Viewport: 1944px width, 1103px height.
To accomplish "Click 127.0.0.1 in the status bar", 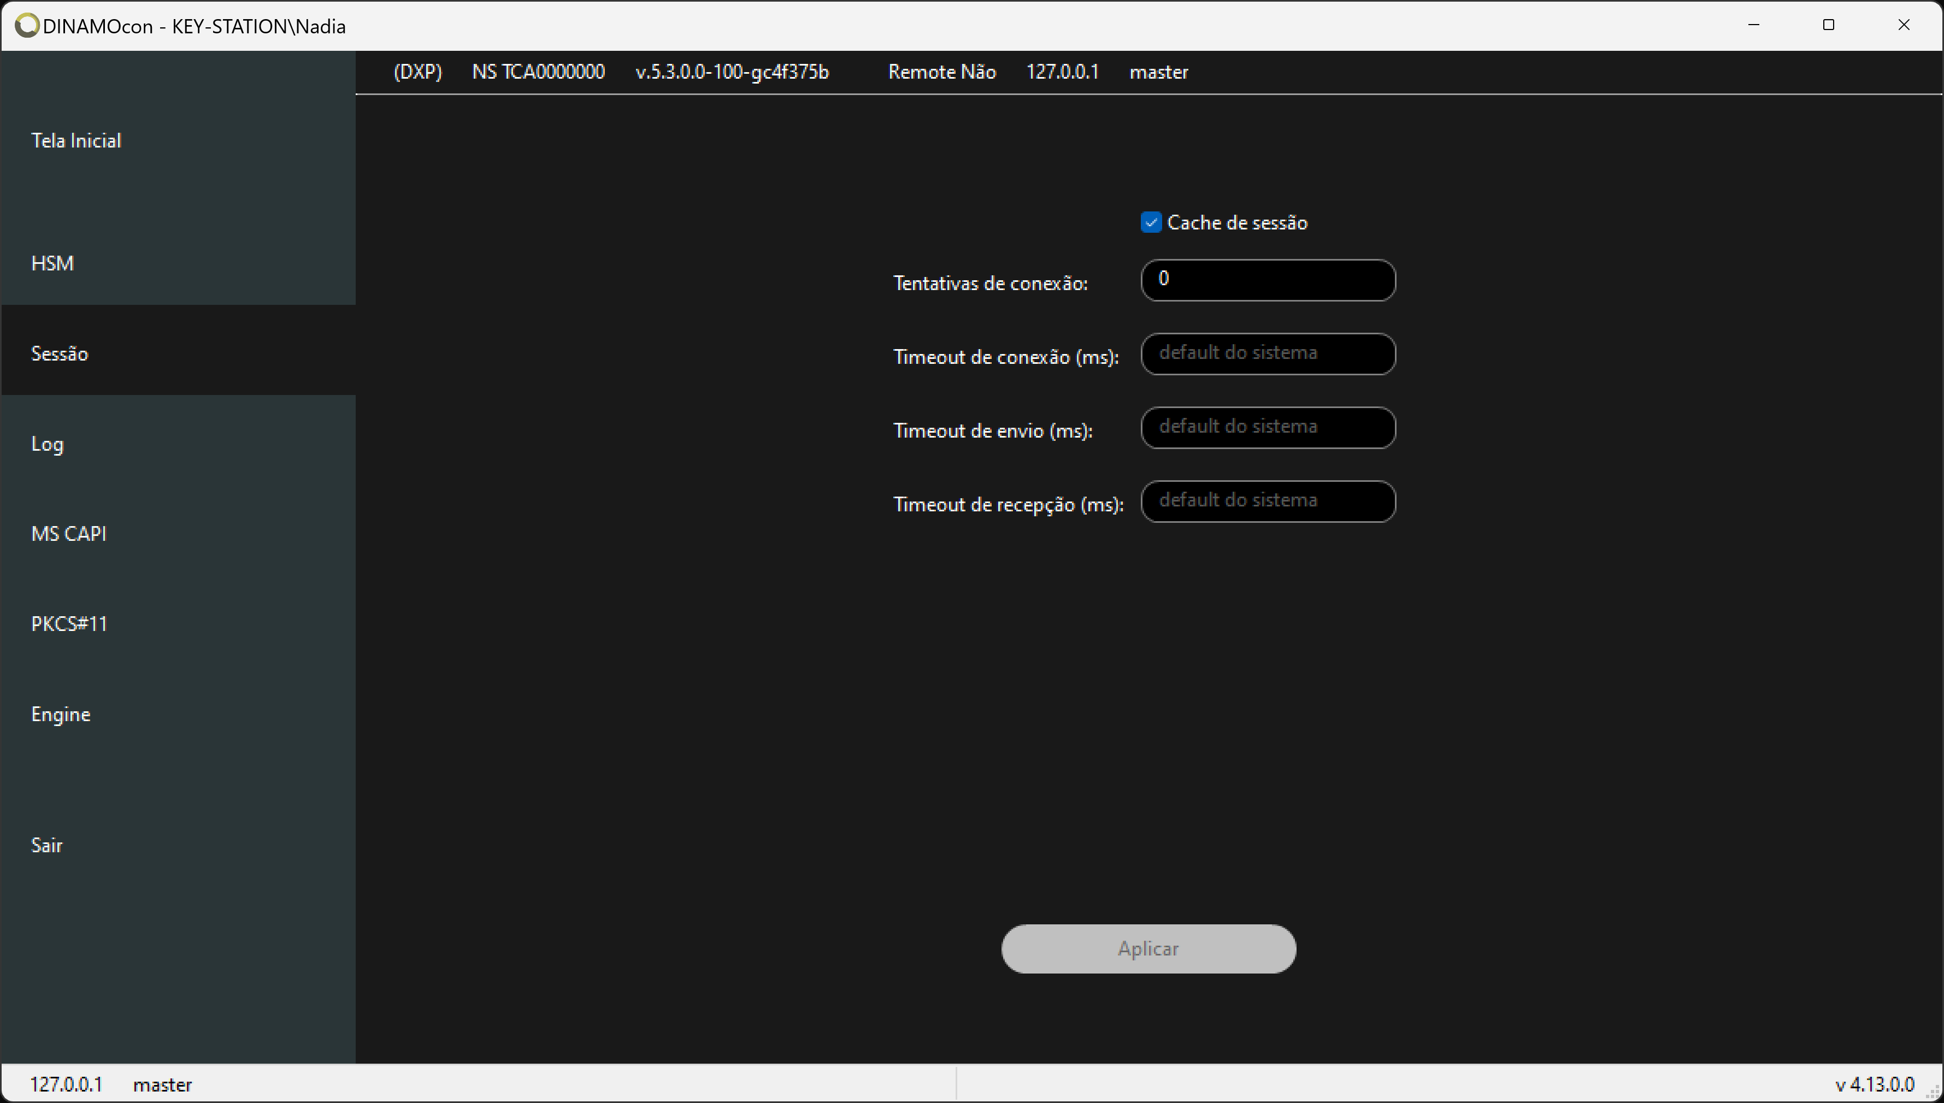I will tap(66, 1085).
